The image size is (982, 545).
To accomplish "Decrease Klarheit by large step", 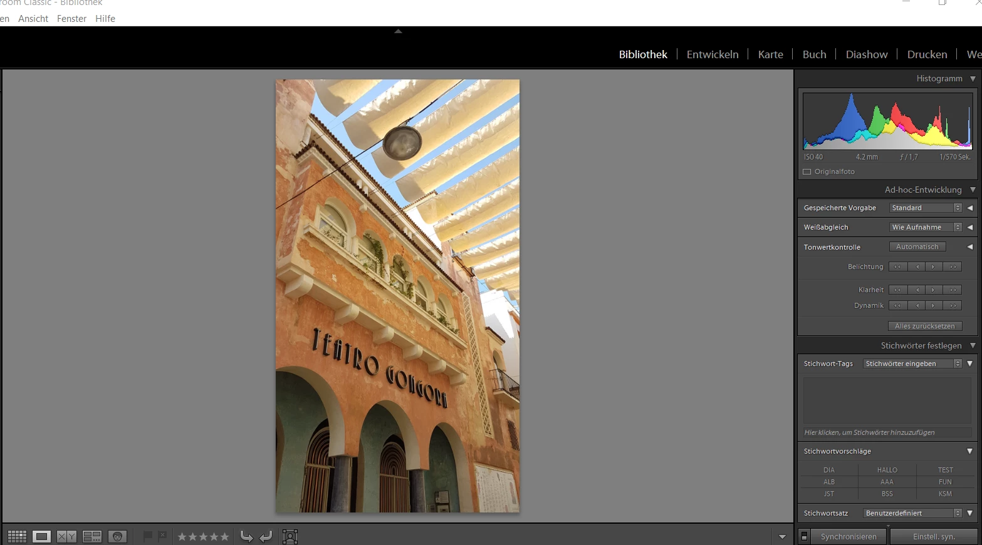I will pyautogui.click(x=897, y=290).
